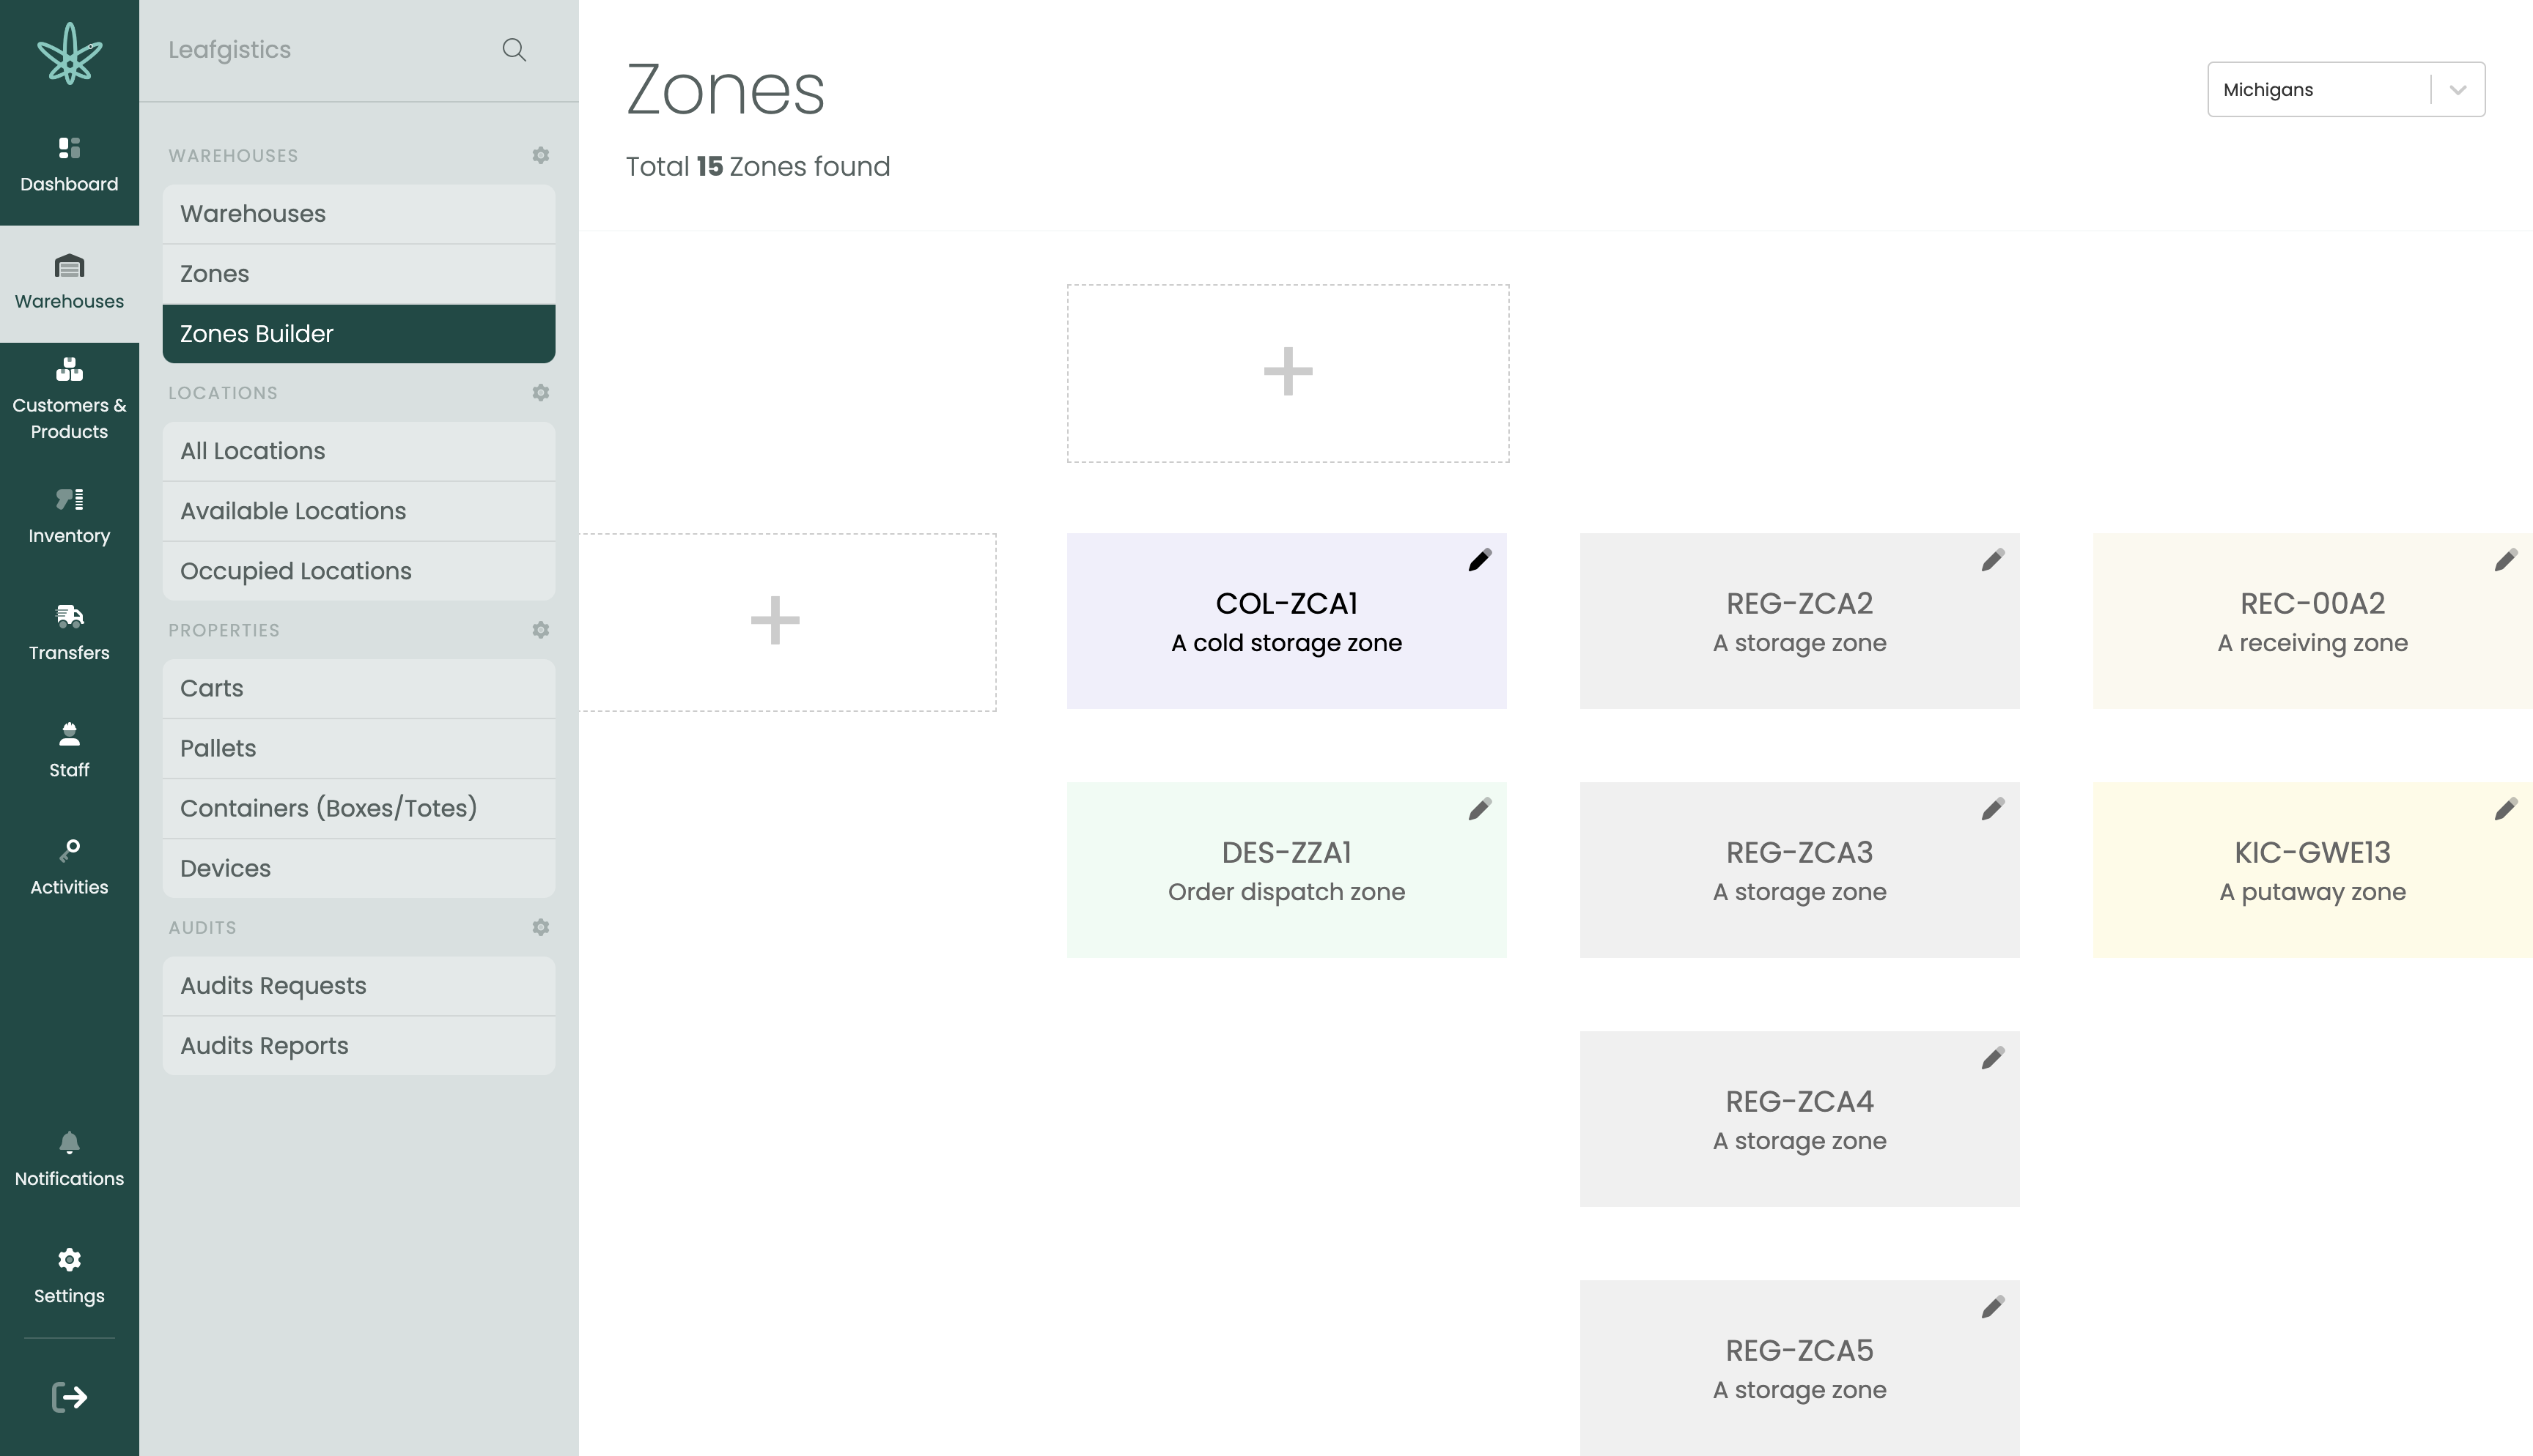Go to the Inventory section
The height and width of the screenshot is (1456, 2533).
(69, 517)
